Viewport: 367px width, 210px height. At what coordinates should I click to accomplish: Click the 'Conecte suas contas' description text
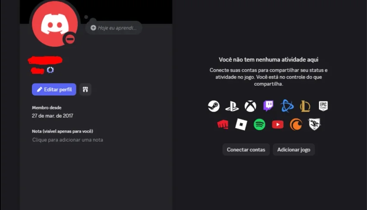pos(268,77)
